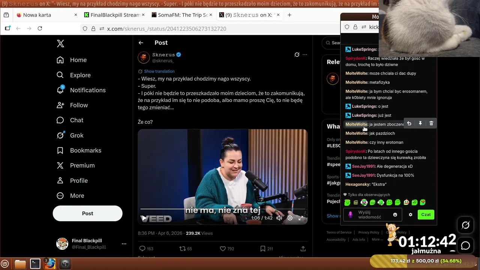
Task: Reply to MolteWolte message arrow icon
Action: pyautogui.click(x=409, y=123)
